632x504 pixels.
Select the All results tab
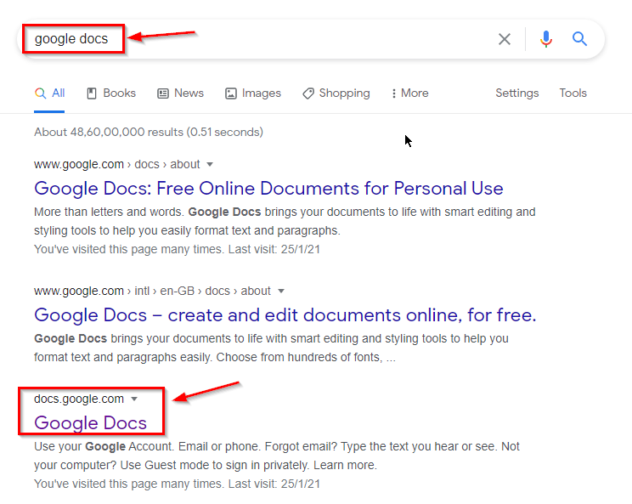[x=49, y=93]
